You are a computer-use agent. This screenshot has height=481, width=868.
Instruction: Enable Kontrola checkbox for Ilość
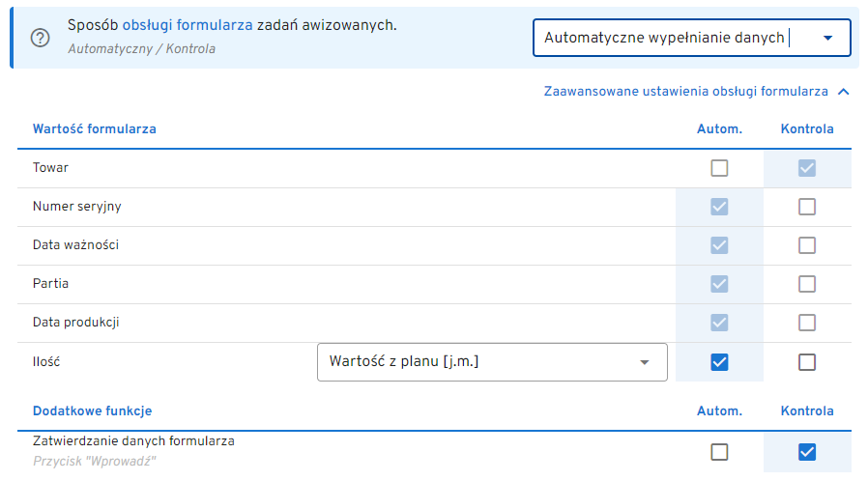807,362
